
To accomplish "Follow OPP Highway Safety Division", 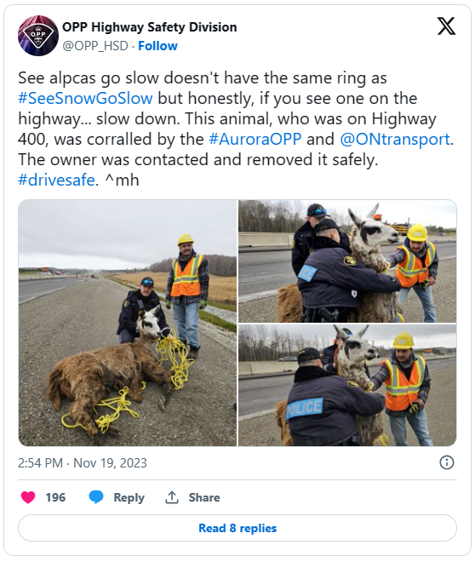I will (x=157, y=46).
